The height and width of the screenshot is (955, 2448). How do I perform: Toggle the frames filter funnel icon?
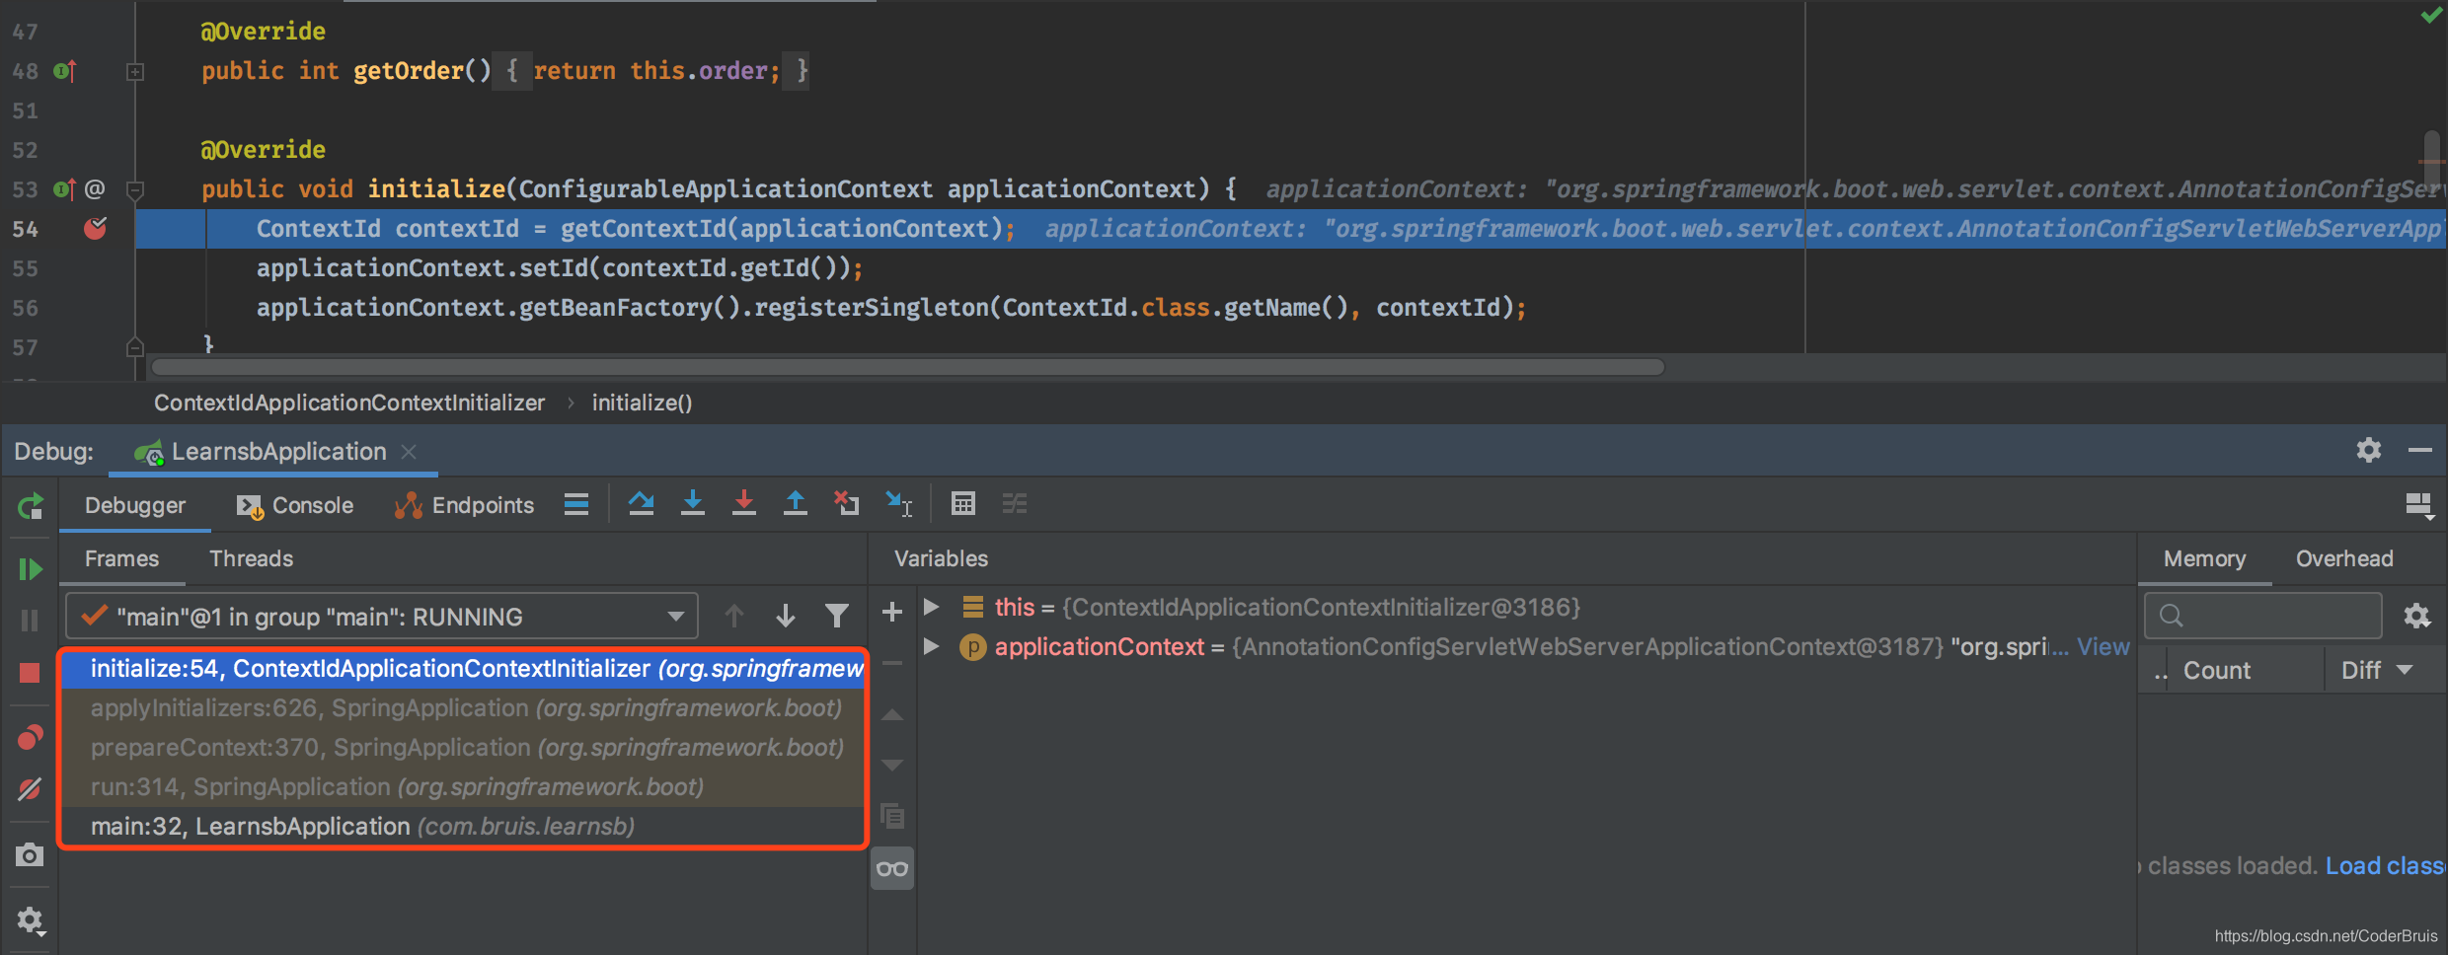[x=837, y=617]
